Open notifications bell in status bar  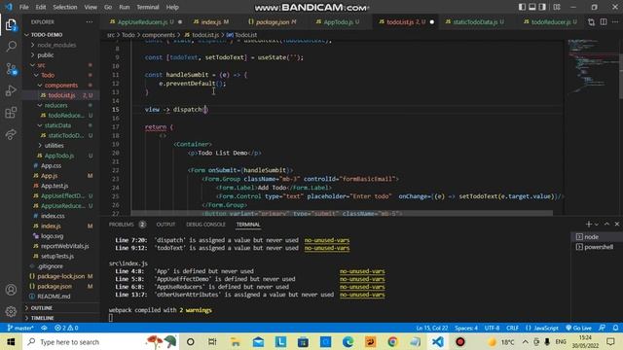point(615,329)
